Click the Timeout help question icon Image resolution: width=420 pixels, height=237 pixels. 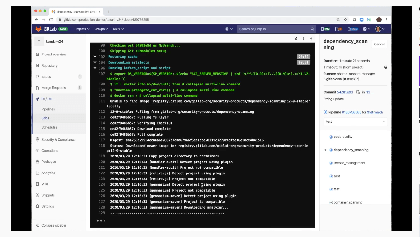pos(386,67)
